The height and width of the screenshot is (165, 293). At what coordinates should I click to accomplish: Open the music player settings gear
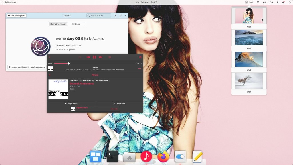[140, 57]
